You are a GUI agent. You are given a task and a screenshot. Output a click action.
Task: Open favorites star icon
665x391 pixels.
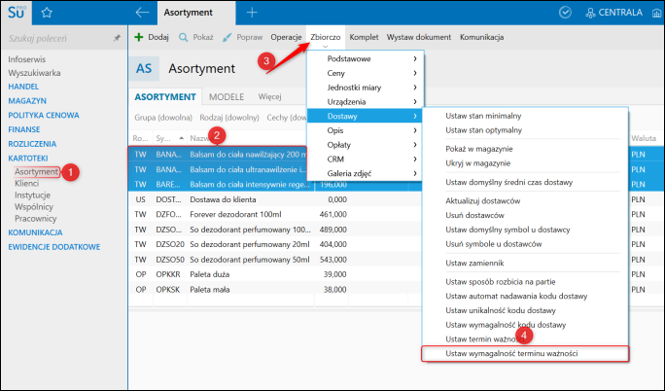click(x=47, y=13)
